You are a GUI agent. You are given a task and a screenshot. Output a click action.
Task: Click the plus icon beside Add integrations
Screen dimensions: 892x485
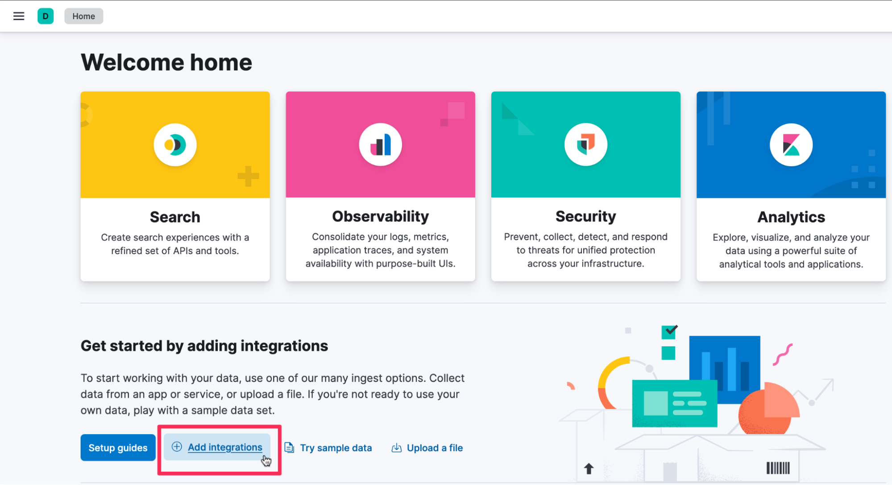[x=177, y=447]
